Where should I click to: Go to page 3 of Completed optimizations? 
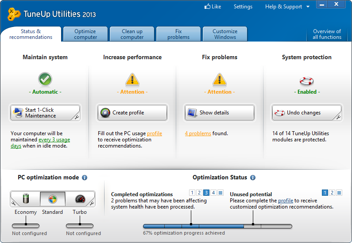(206, 193)
